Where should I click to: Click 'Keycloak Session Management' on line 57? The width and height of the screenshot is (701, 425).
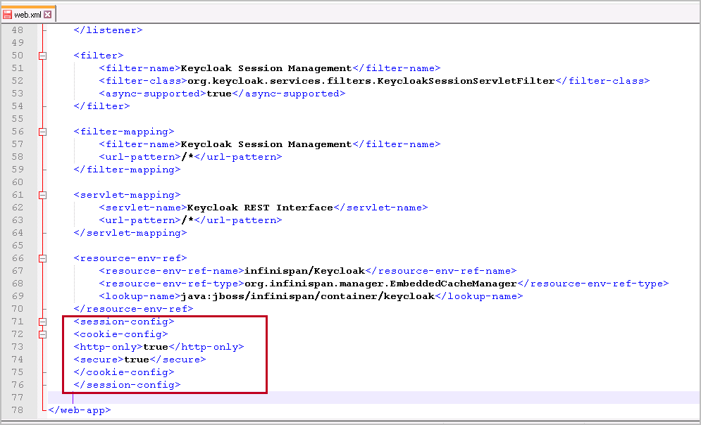point(266,144)
